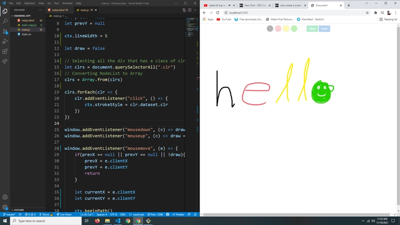Image resolution: width=400 pixels, height=225 pixels.
Task: Open Chrome three-dot menu
Action: 395,13
